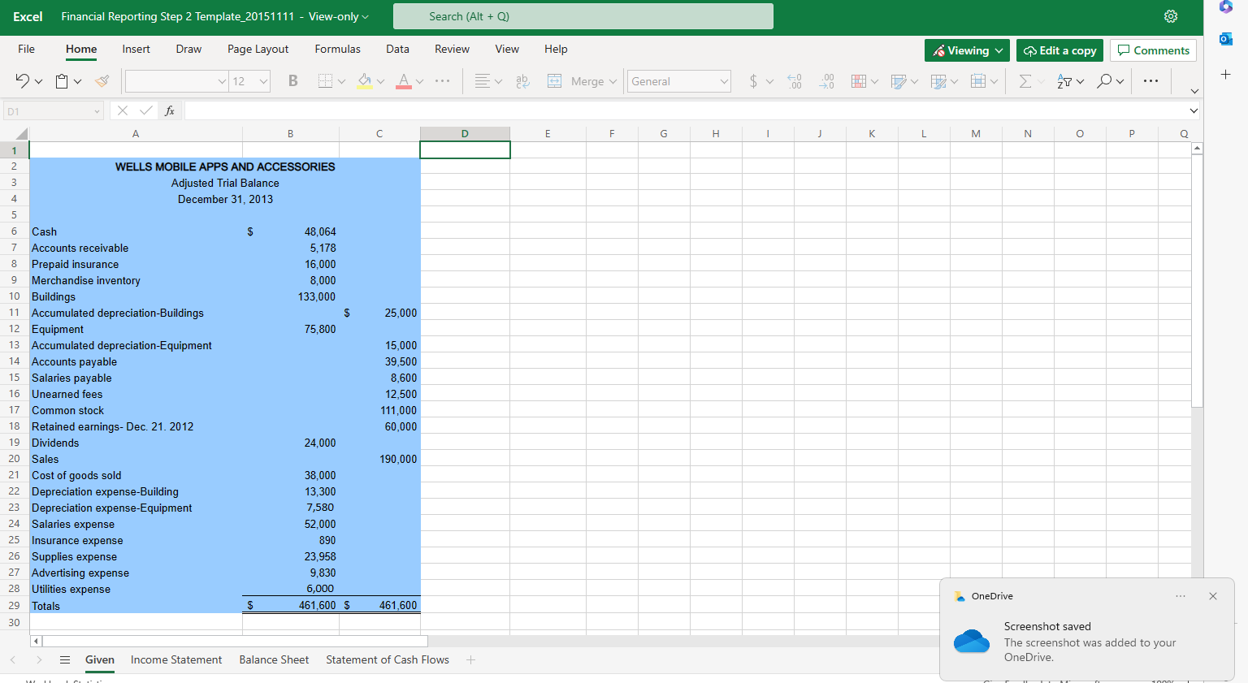Click the formula bar cancel X
Image resolution: width=1248 pixels, height=683 pixels.
(x=123, y=110)
